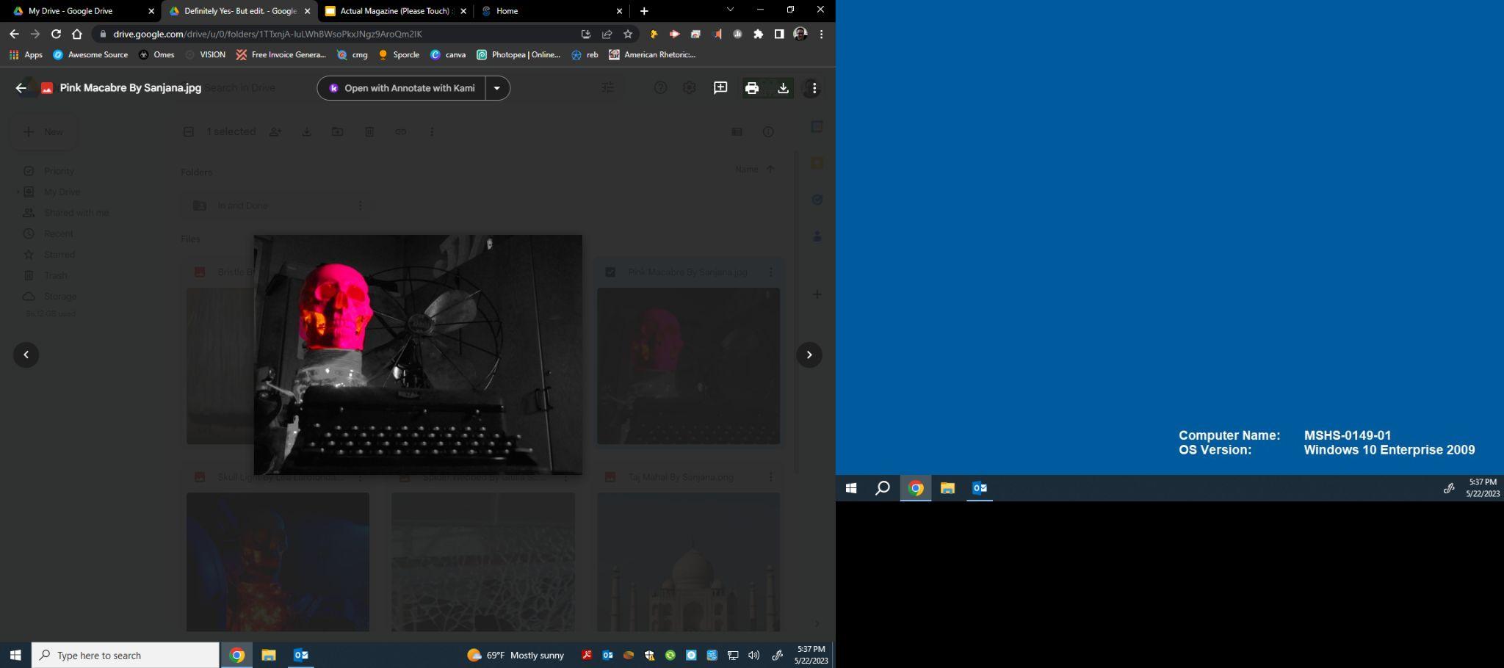Open search on the second monitor taskbar
1504x668 pixels.
tap(883, 488)
